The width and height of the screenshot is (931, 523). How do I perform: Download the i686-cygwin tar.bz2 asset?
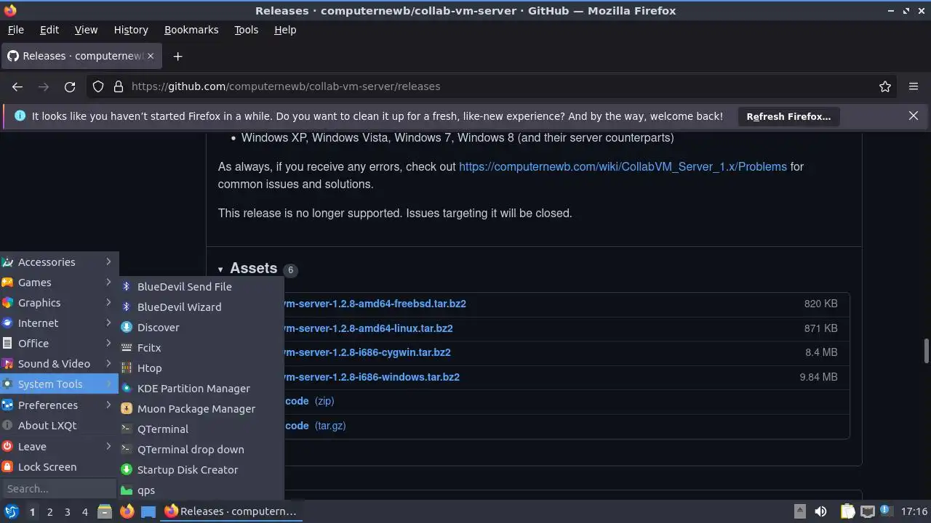coord(367,352)
